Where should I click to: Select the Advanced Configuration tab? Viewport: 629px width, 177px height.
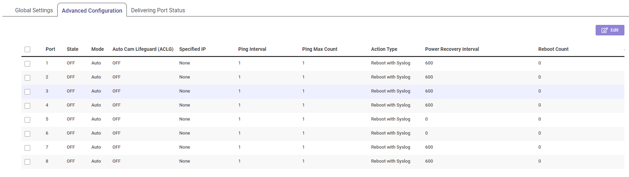click(x=92, y=11)
